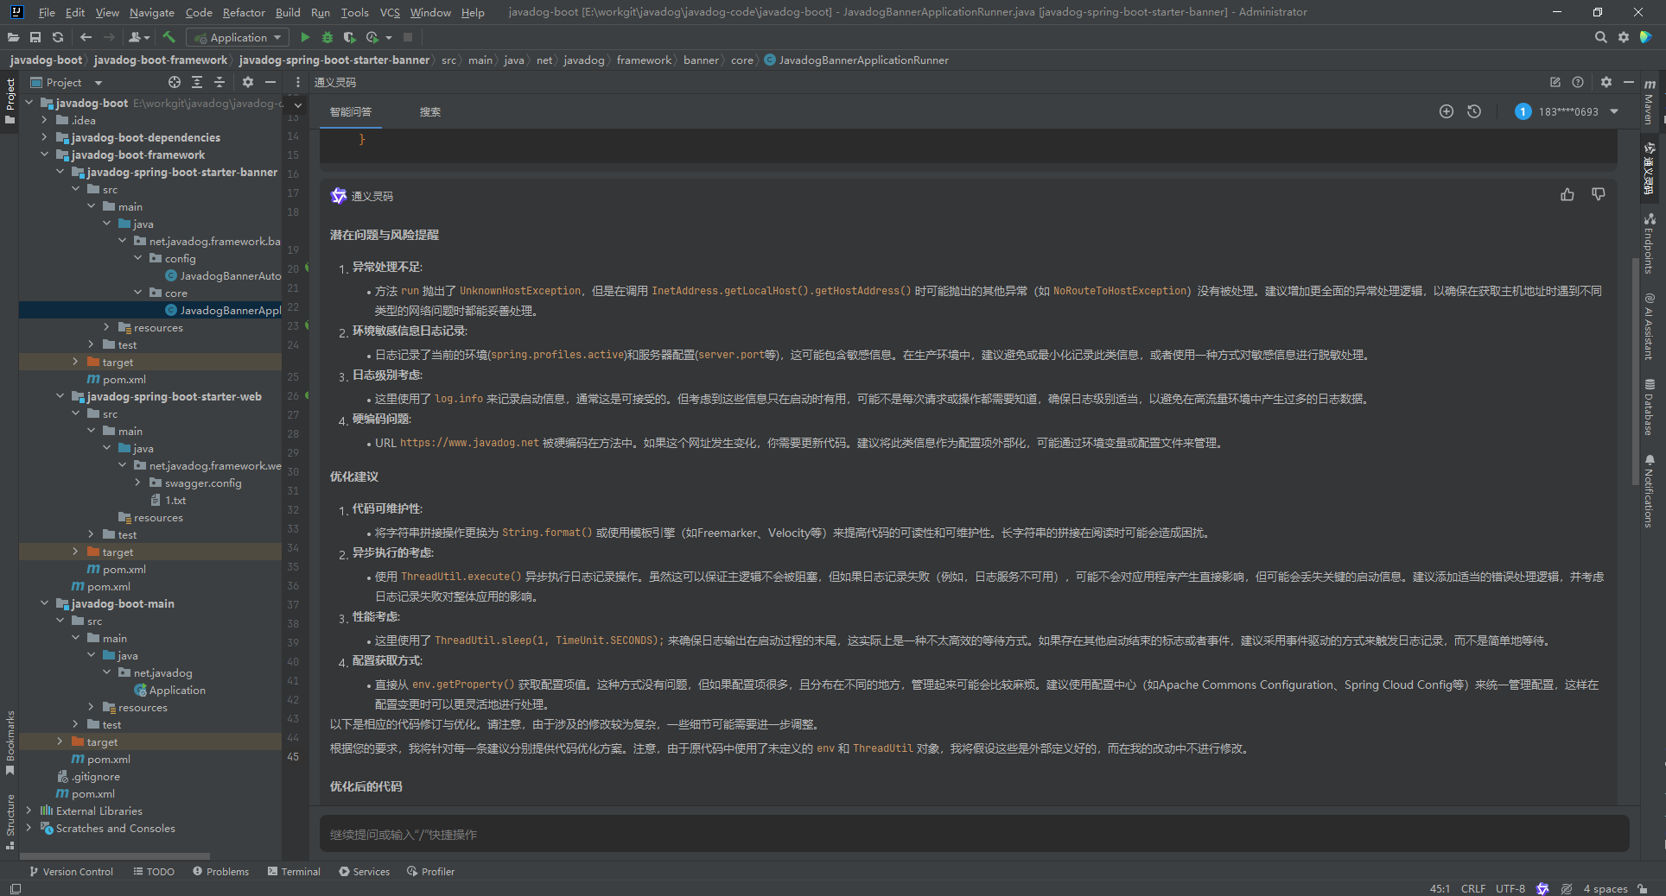This screenshot has height=896, width=1666.
Task: Click the chat input field
Action: [974, 835]
